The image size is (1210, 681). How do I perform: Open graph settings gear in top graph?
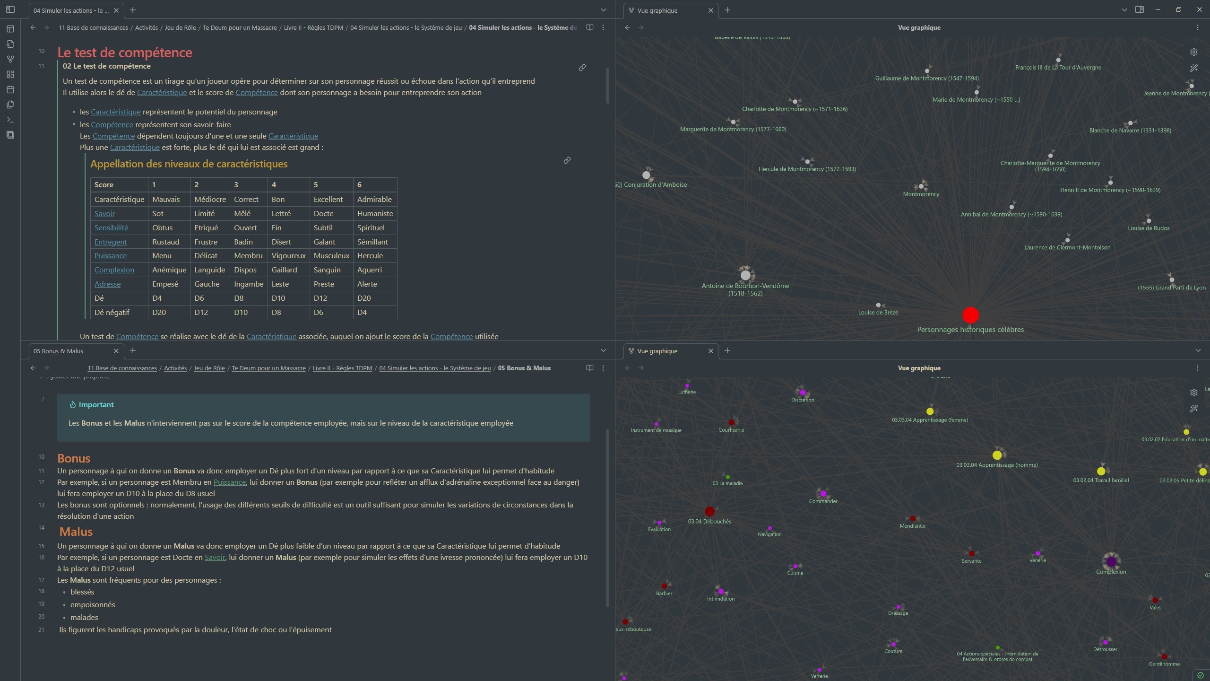coord(1193,52)
